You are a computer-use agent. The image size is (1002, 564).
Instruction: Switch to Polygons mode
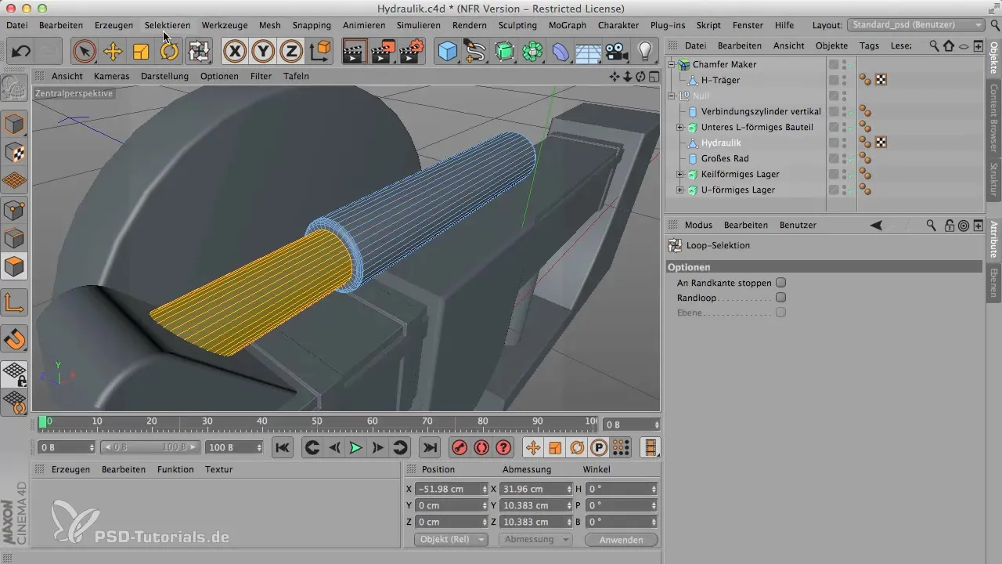[15, 267]
